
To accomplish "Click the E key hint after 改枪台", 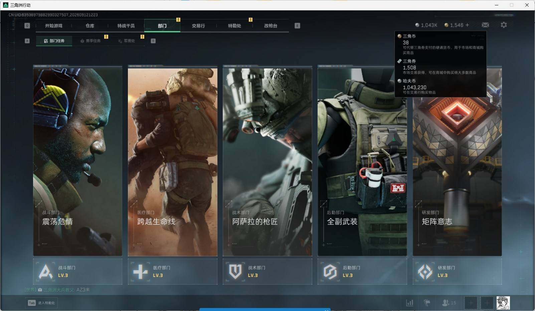I will coord(297,26).
